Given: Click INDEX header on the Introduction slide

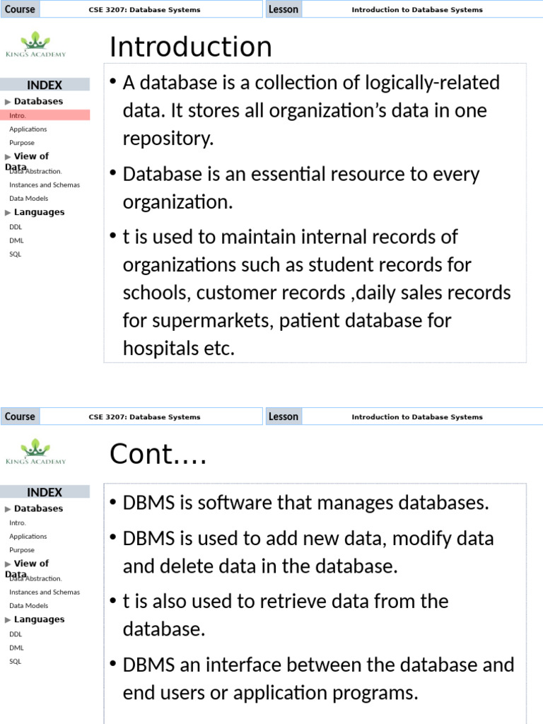Looking at the screenshot, I should point(45,85).
